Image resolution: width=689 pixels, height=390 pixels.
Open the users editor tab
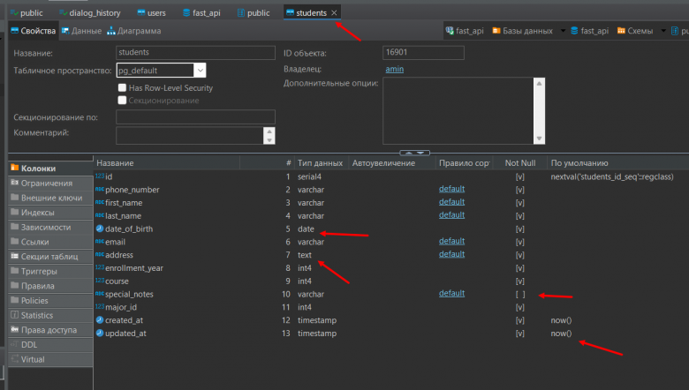[x=152, y=13]
